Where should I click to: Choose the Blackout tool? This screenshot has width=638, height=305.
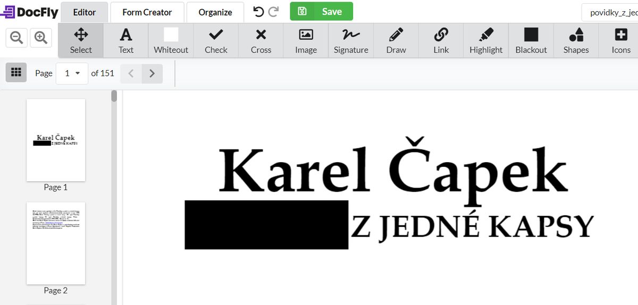pos(531,41)
